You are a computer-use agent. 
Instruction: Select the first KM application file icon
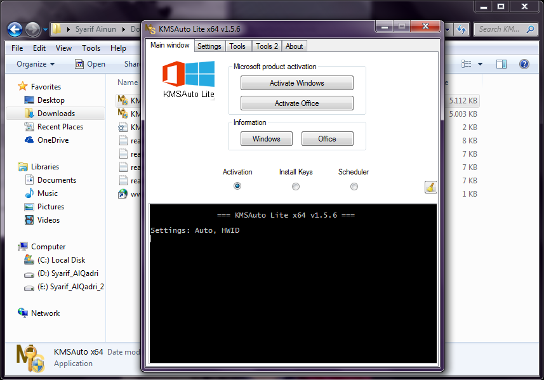(x=123, y=100)
